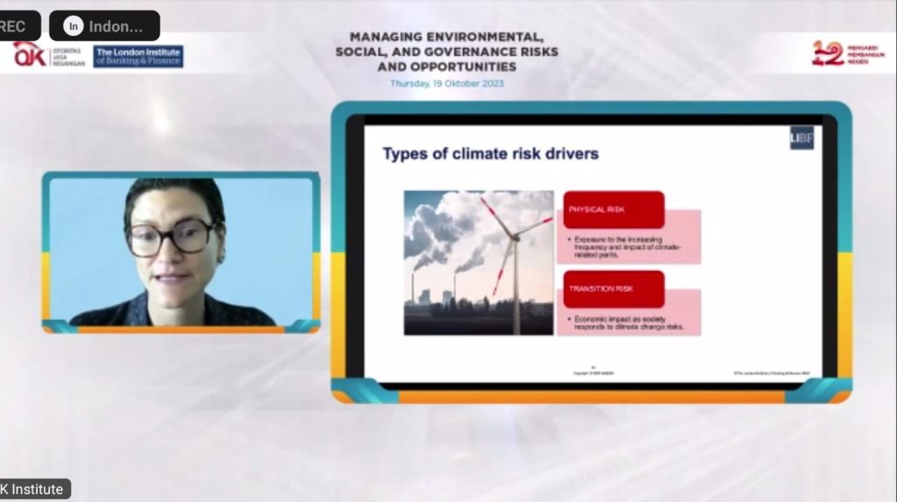Click the speaker's video thumbnail
This screenshot has height=502, width=897.
click(x=180, y=252)
